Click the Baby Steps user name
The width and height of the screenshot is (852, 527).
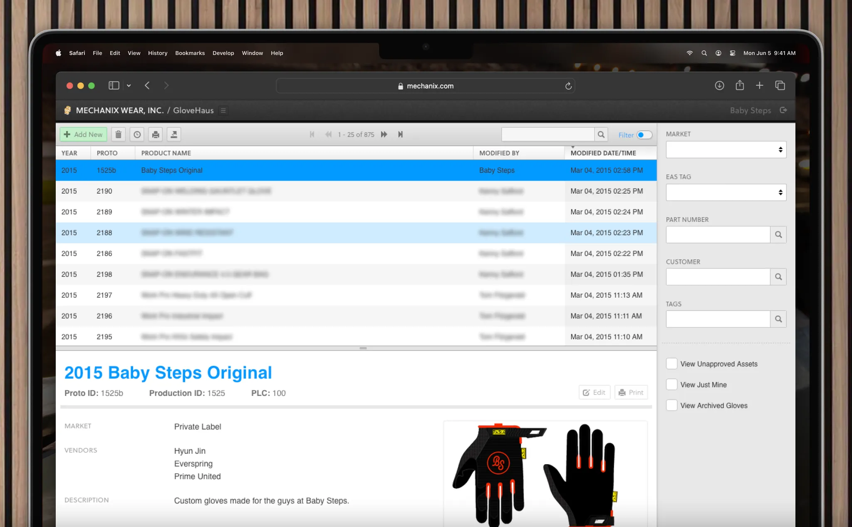click(750, 110)
